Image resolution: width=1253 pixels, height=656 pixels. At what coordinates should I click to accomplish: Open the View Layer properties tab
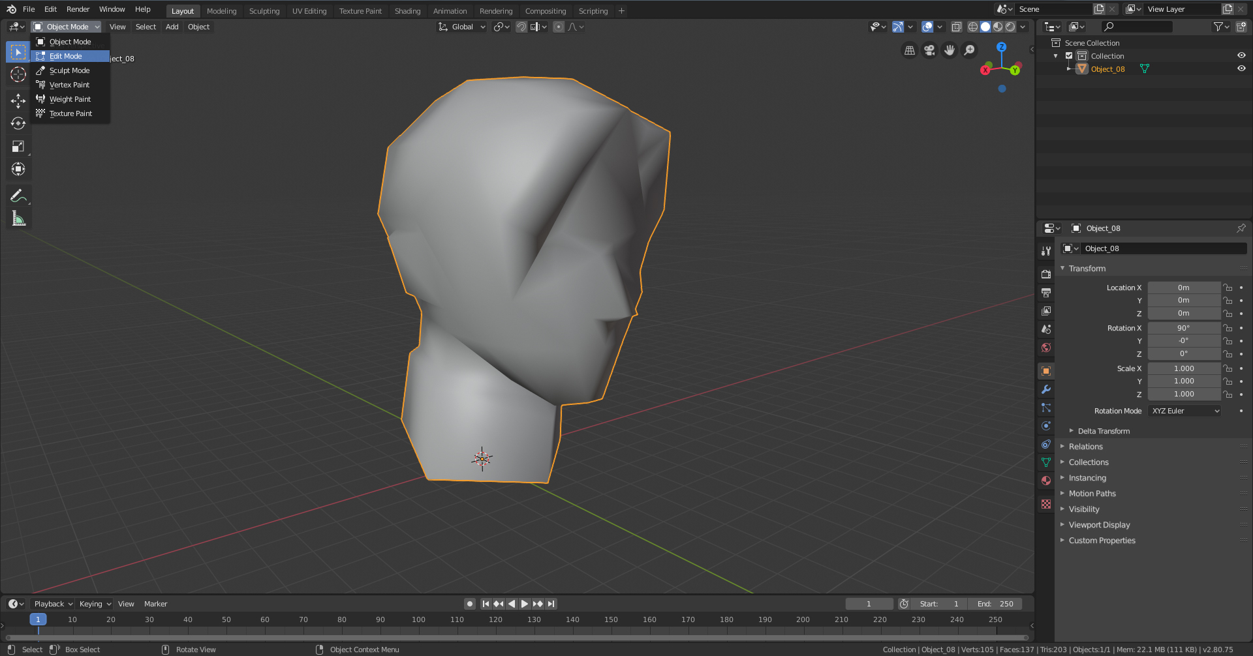pyautogui.click(x=1046, y=311)
